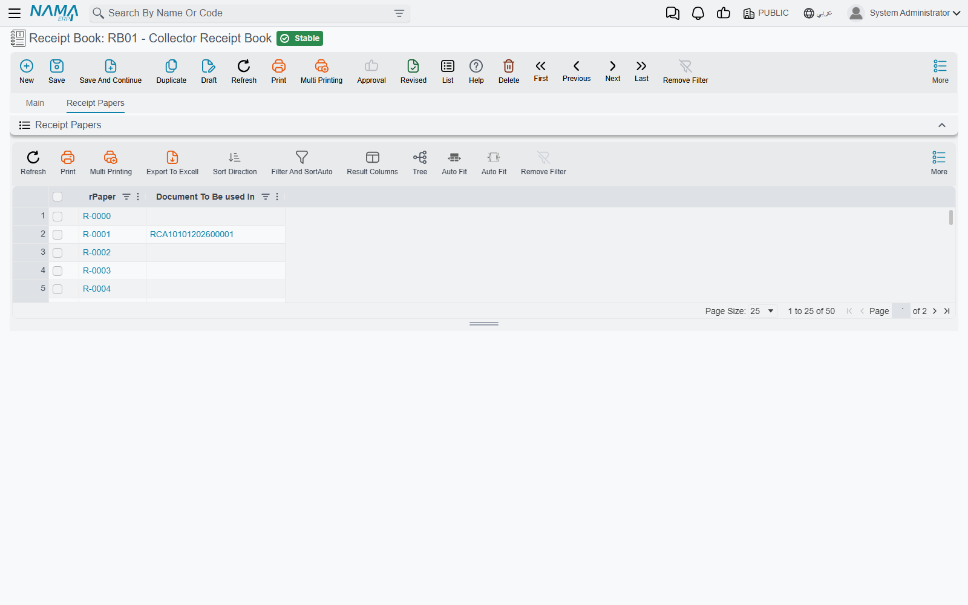This screenshot has height=605, width=968.
Task: Click the grid's vertical scrollbar
Action: (951, 217)
